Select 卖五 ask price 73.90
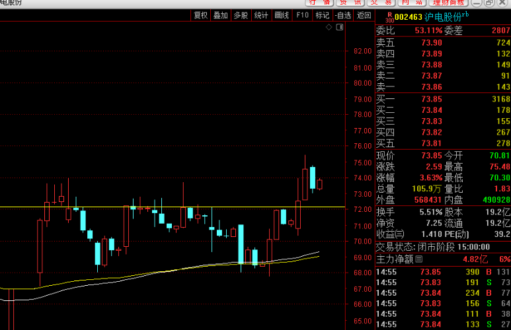Viewport: 511px width, 330px height. [432, 43]
